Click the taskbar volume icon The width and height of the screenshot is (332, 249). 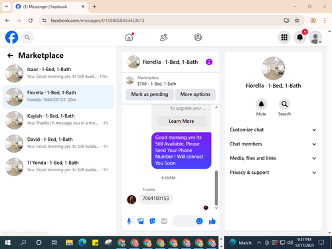coord(290,243)
